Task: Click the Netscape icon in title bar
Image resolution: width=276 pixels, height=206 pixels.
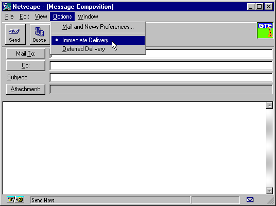Action: click(7, 7)
